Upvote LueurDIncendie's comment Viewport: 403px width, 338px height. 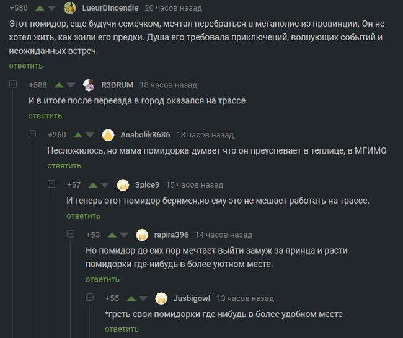[x=39, y=8]
